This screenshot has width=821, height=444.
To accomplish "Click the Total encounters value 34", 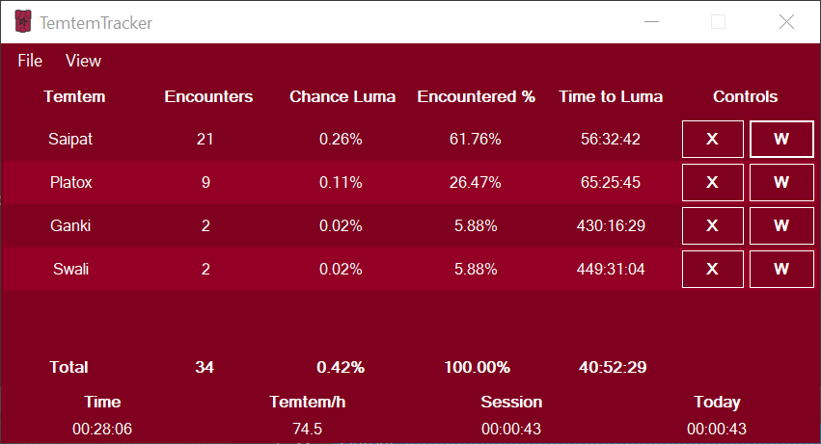I will (205, 367).
